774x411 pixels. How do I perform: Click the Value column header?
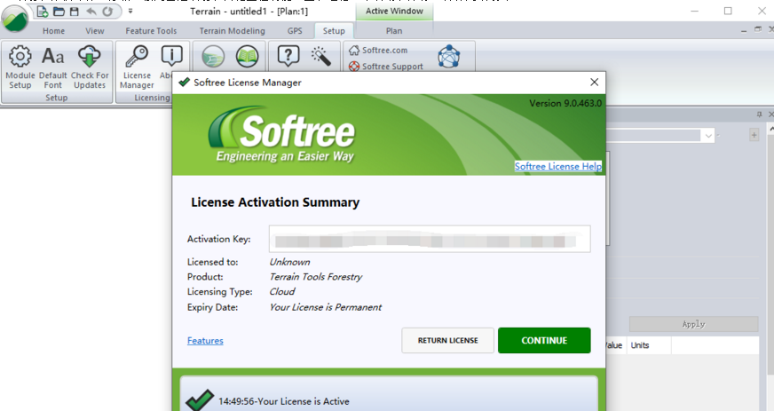point(613,345)
